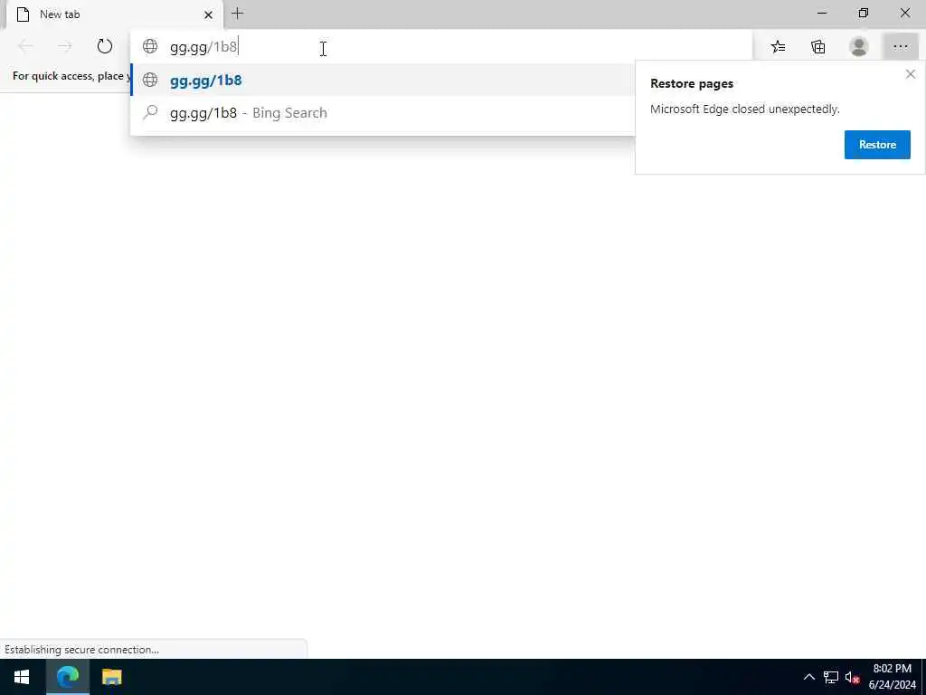
Task: Click the Refresh page icon
Action: (105, 46)
